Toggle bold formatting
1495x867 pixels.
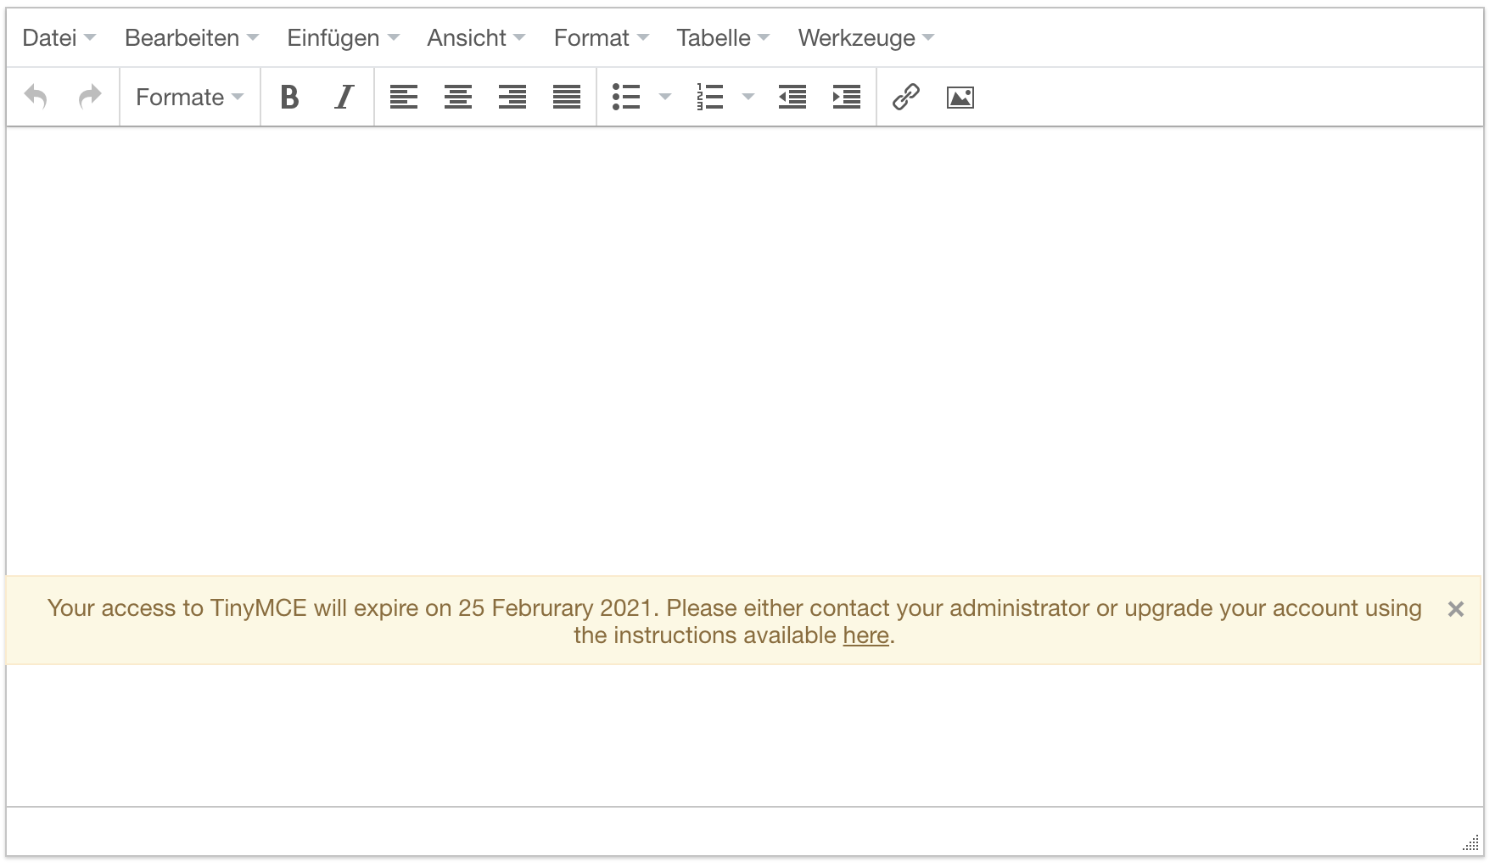coord(290,97)
